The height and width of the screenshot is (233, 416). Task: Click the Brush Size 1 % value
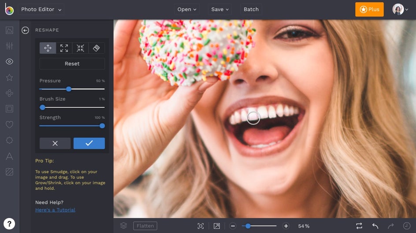point(102,99)
